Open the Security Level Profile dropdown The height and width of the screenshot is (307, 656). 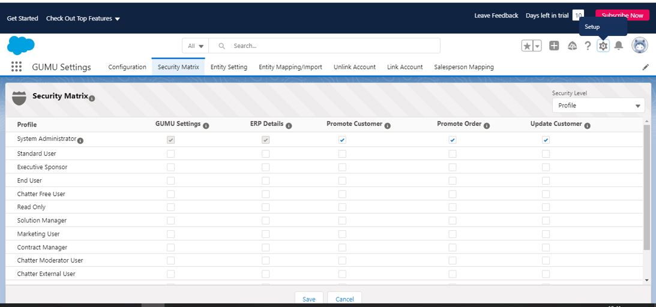pos(598,106)
